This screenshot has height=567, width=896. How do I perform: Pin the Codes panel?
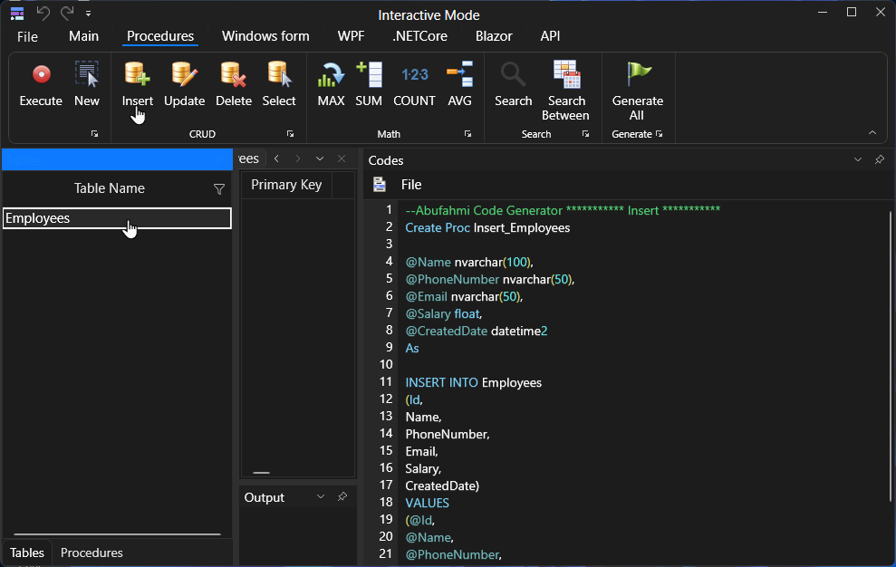880,159
